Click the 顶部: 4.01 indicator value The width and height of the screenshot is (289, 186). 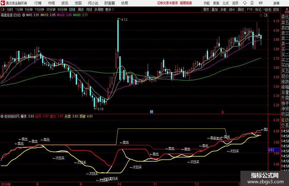click(x=86, y=116)
